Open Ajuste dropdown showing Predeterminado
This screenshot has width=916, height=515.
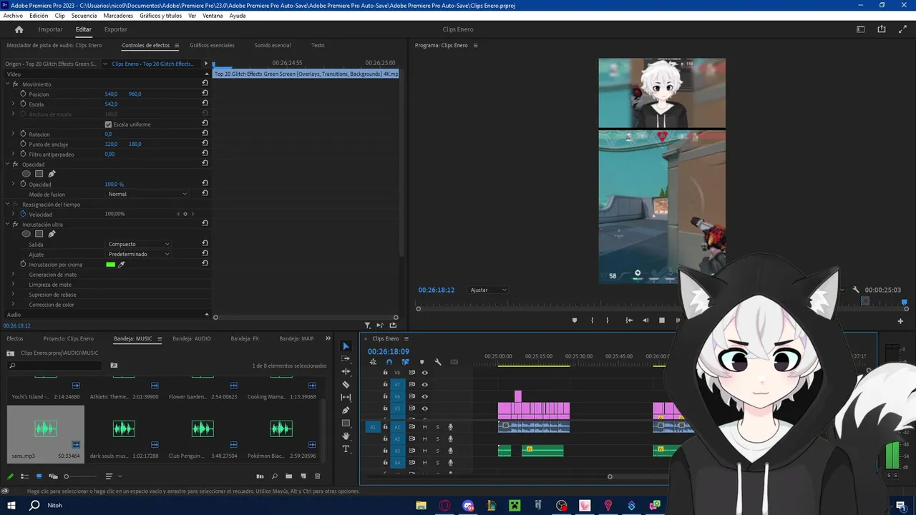pyautogui.click(x=139, y=254)
